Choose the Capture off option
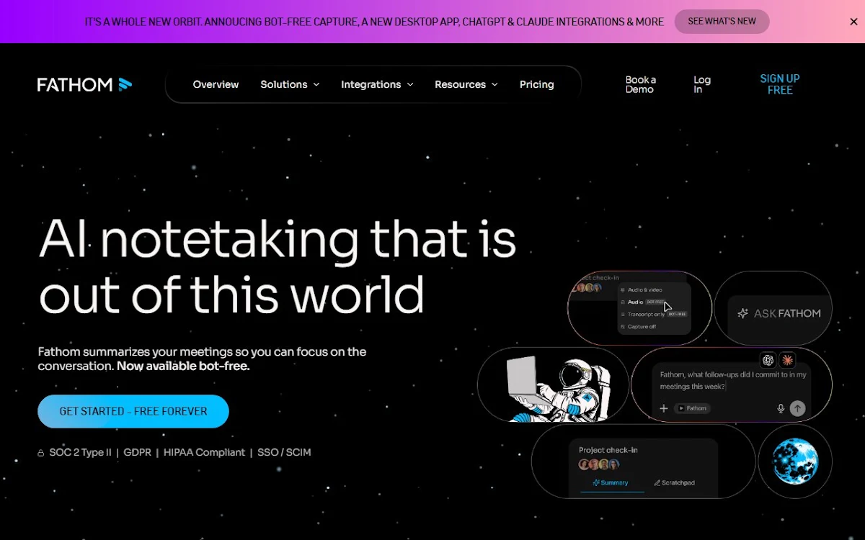Screen dimensions: 865x540 coord(638,327)
